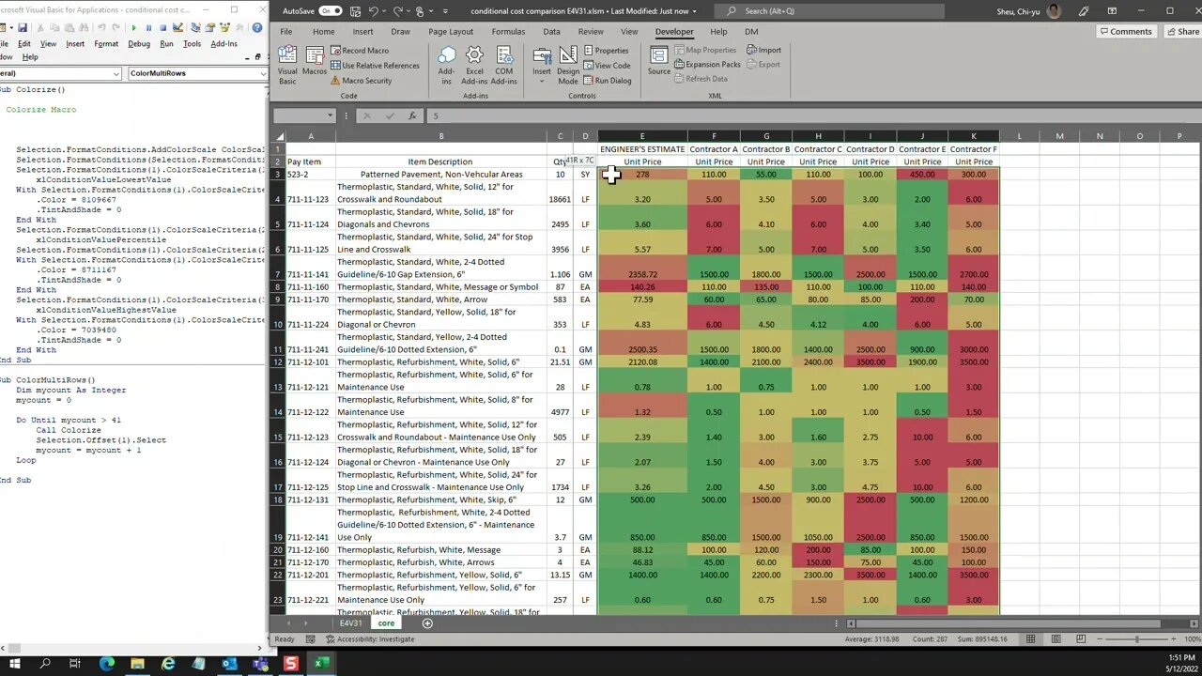1202x676 pixels.
Task: Run macro using VBA play button
Action: click(133, 28)
